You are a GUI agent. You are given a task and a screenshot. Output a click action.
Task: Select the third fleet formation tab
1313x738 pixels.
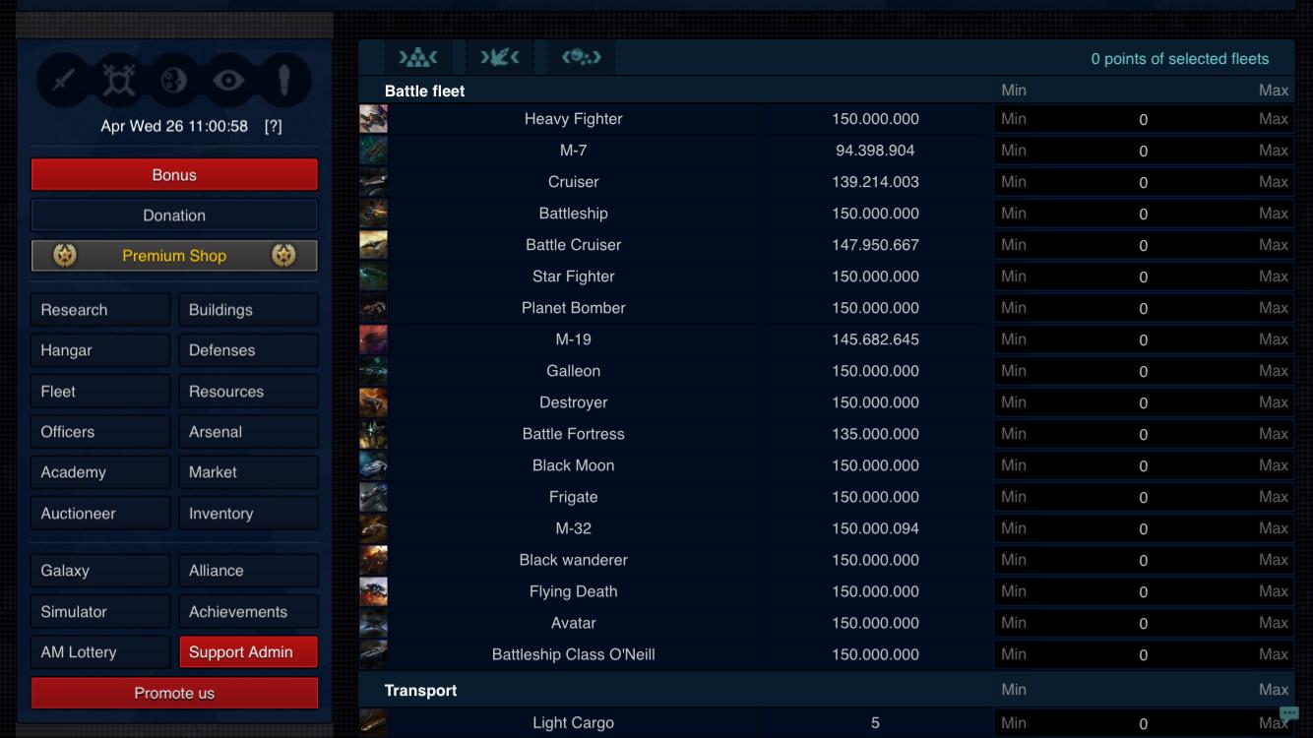click(x=581, y=58)
